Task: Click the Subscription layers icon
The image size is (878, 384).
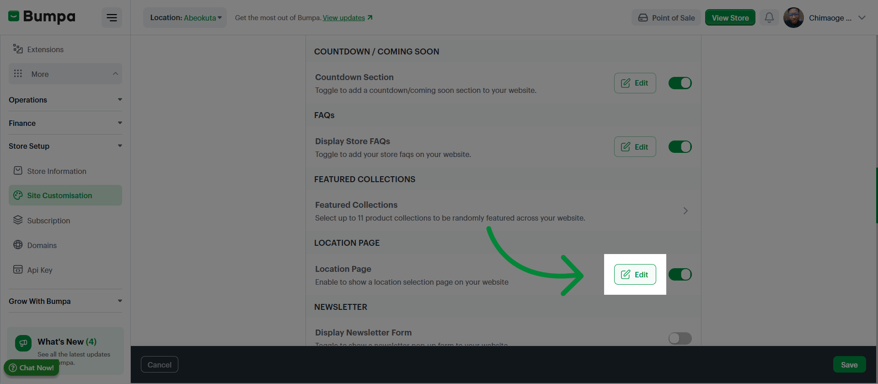Action: [x=18, y=220]
